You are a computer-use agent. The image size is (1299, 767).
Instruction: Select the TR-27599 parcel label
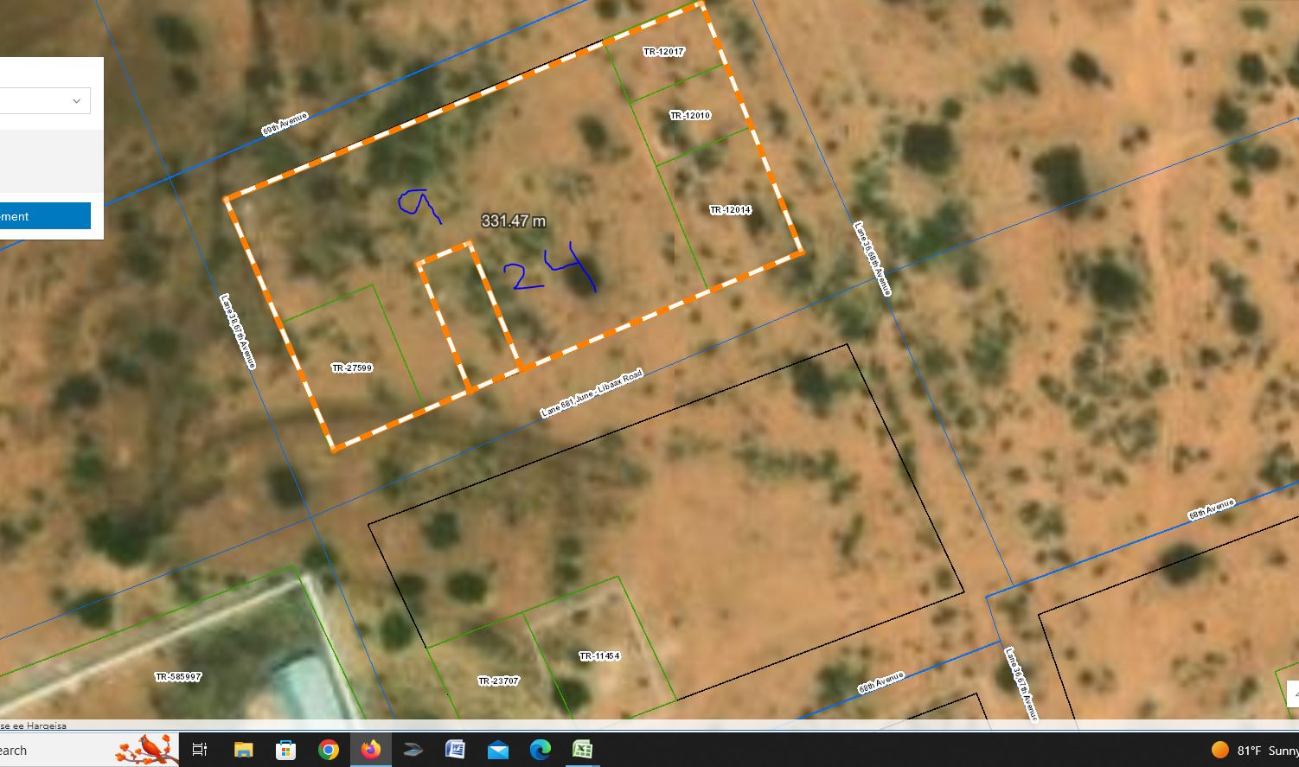pyautogui.click(x=352, y=368)
